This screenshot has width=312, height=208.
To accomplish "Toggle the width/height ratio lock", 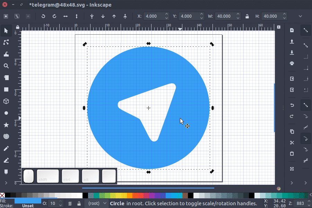I will coord(247,16).
